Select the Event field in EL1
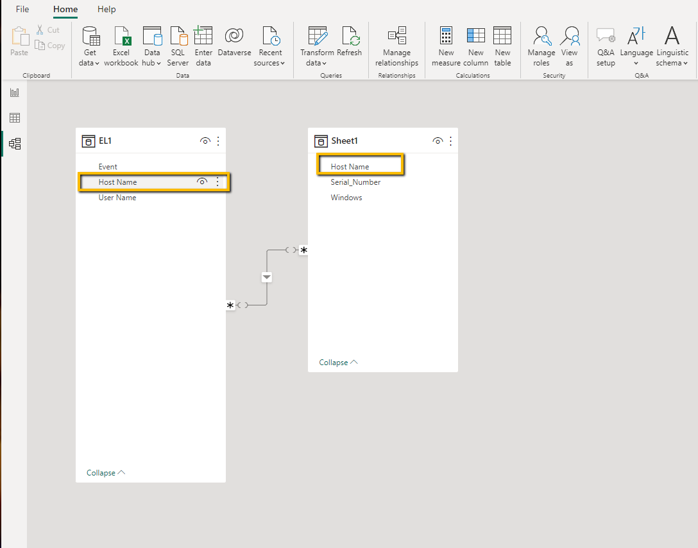The height and width of the screenshot is (548, 698). click(x=108, y=166)
